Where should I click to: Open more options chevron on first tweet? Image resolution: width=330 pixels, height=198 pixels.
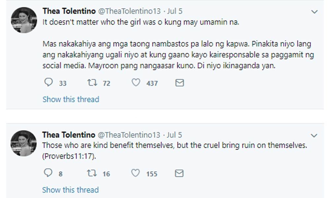314,12
